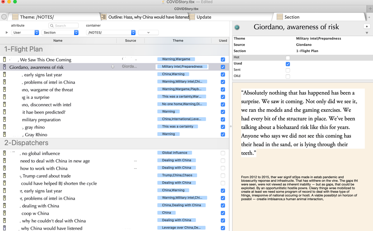Screen dimensions: 373x231
Task: Click the attribute Search field
Action: coord(63,26)
